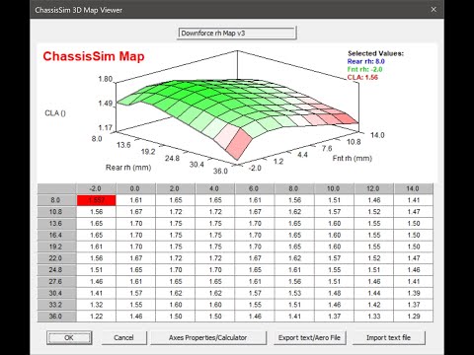Select the 27.6 row header

tap(56, 282)
